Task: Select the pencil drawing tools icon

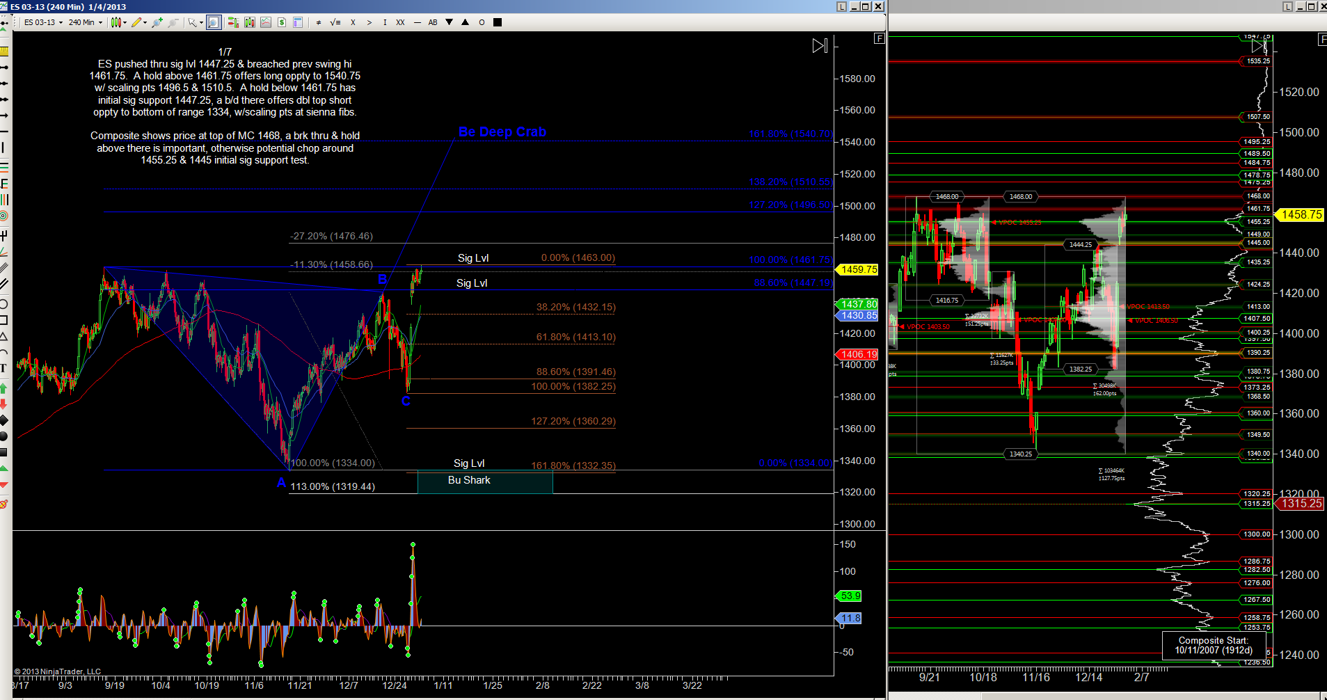Action: [x=138, y=22]
